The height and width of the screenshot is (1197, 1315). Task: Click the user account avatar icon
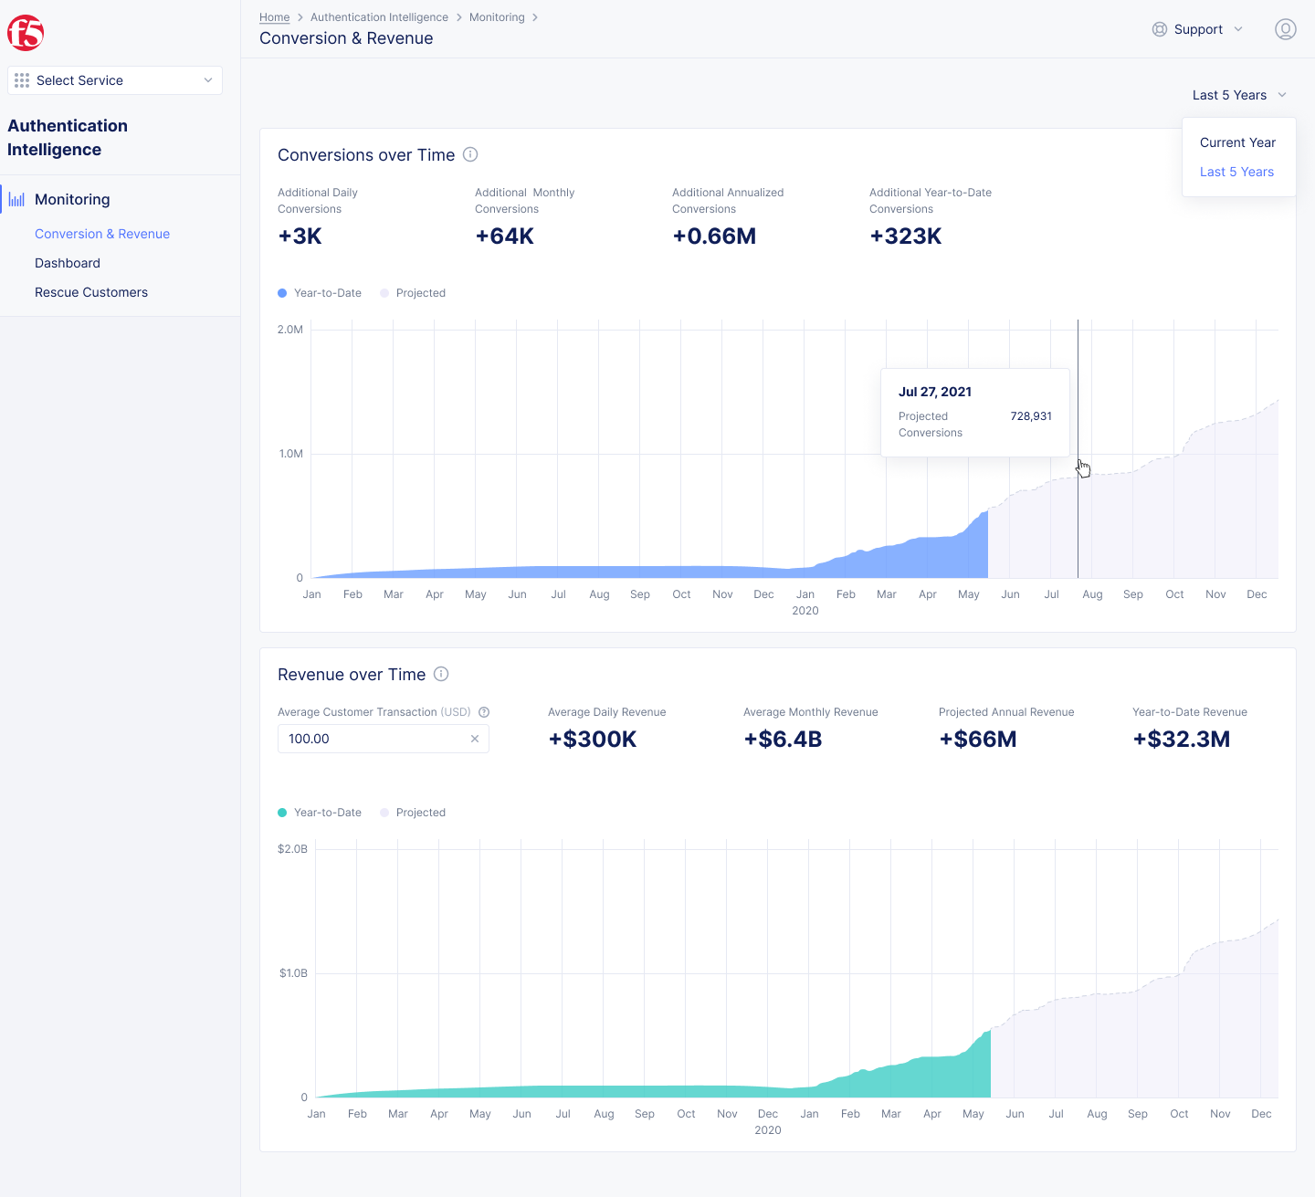(x=1285, y=29)
